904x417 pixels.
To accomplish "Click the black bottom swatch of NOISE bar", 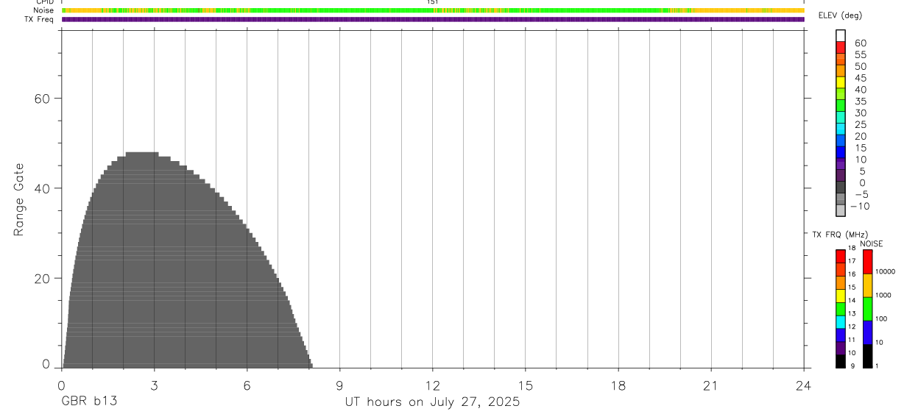I will pos(868,356).
